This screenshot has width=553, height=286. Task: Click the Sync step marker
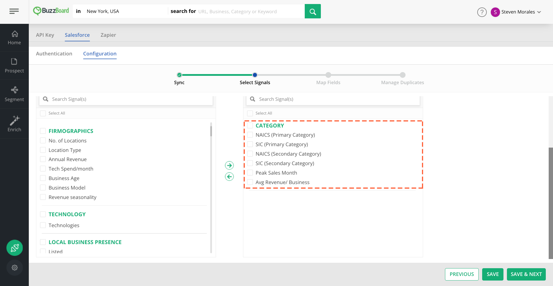pos(179,75)
